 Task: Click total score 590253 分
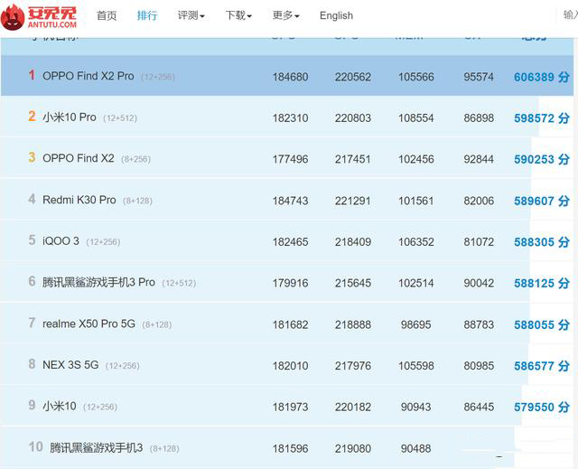tap(542, 160)
